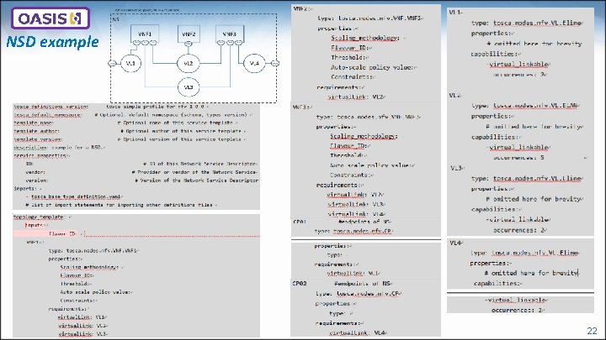Viewport: 606px width, 340px height.
Task: Click the VL4 circle node
Action: click(254, 63)
